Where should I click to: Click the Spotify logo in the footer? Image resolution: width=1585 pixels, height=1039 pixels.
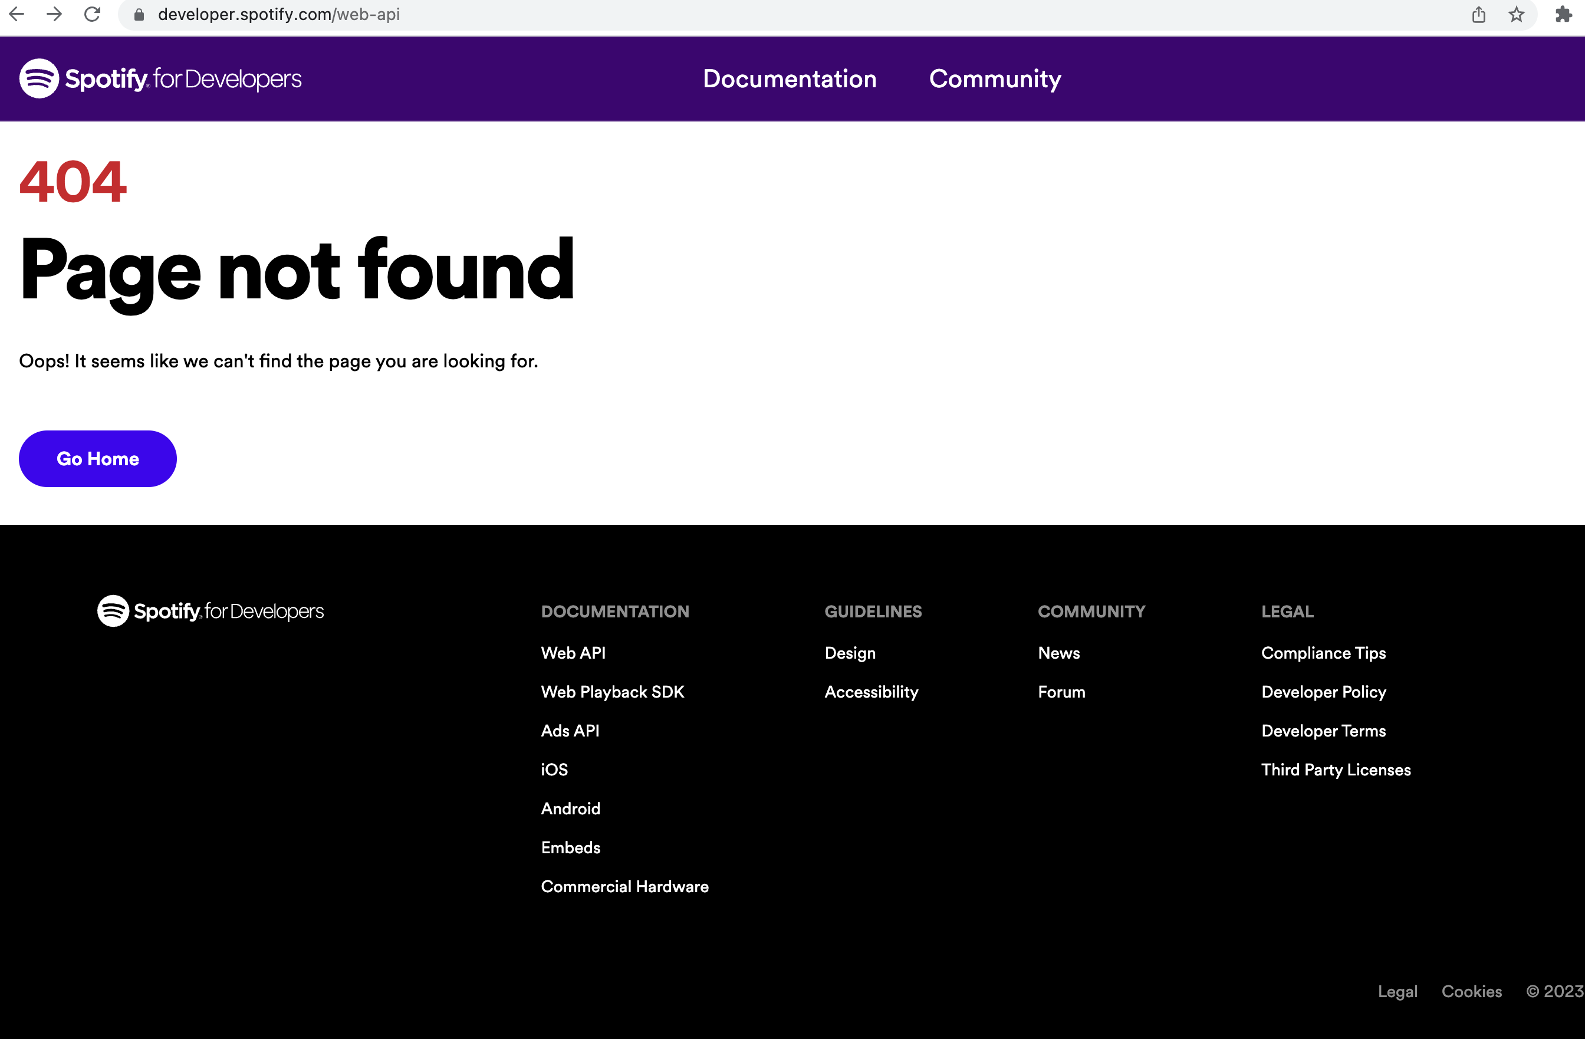tap(210, 610)
